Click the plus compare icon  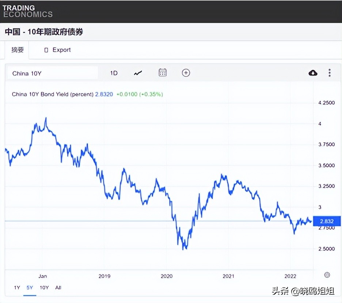(x=186, y=73)
